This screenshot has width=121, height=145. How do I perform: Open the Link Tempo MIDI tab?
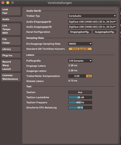[11, 29]
